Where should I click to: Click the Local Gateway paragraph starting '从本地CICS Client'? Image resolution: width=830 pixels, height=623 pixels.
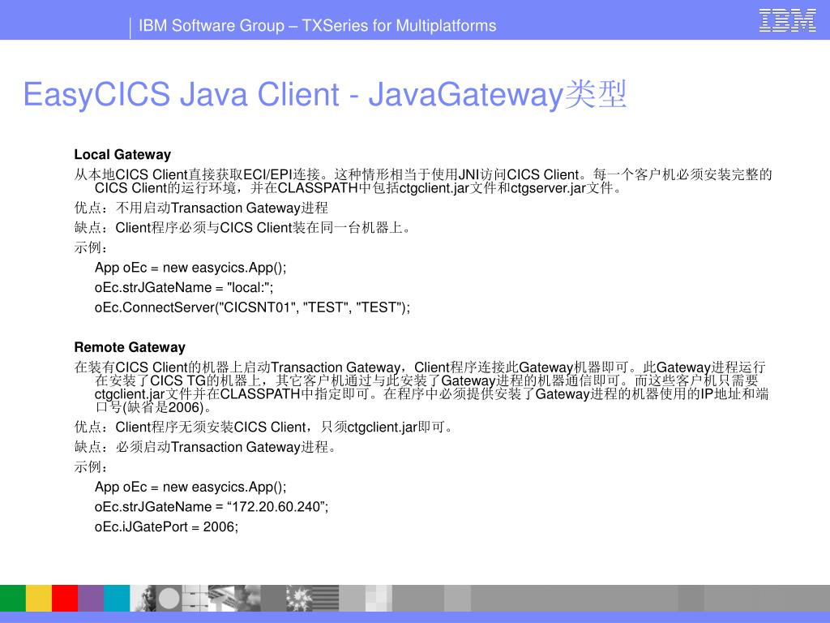(x=423, y=181)
